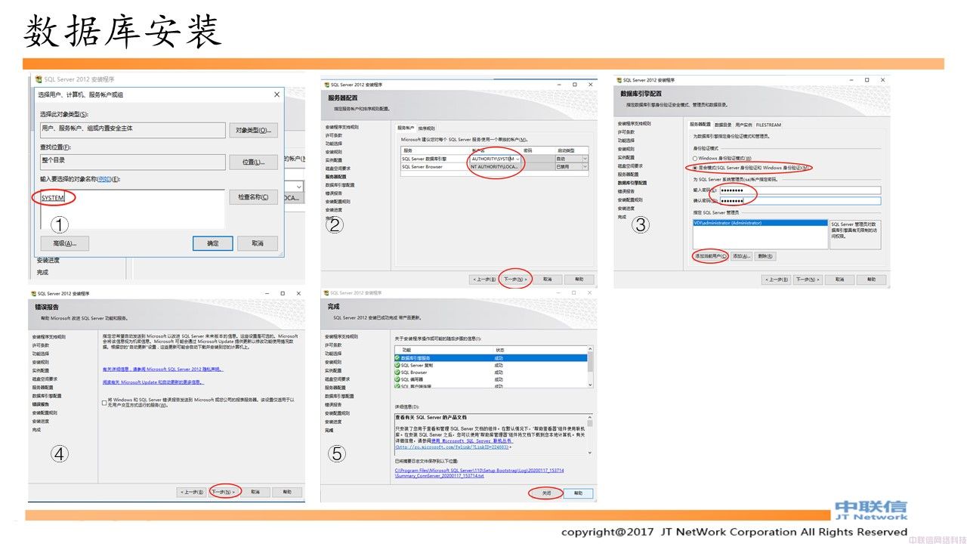Open account dropdown for SQL Server 数据库引擎
The width and height of the screenshot is (967, 544).
pos(517,159)
